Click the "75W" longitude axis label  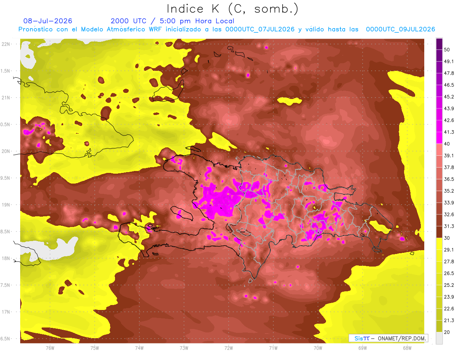95,348
